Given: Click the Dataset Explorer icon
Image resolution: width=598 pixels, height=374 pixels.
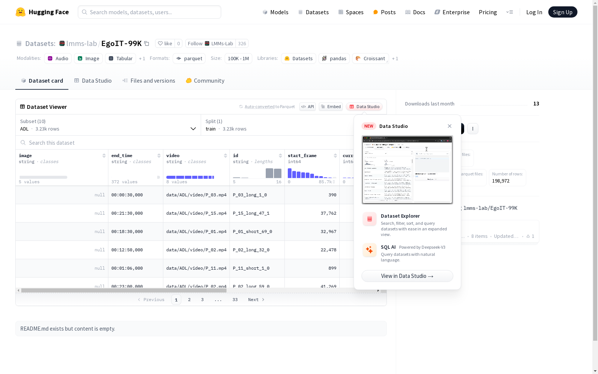Looking at the screenshot, I should 370,219.
